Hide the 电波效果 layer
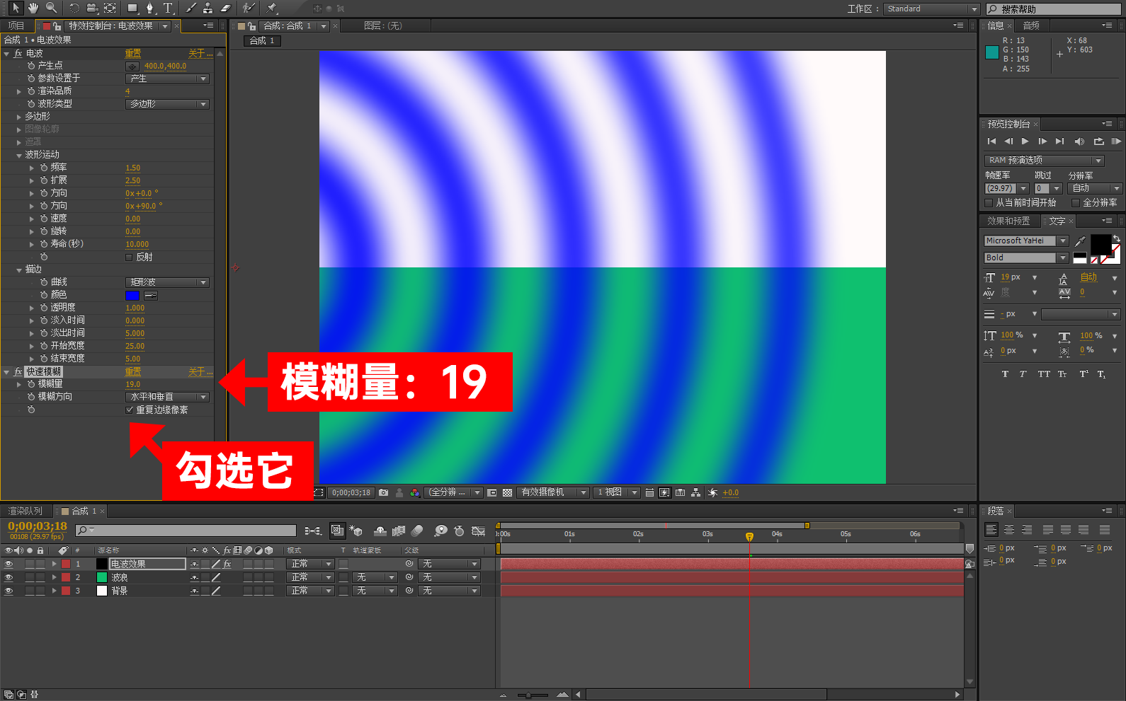The width and height of the screenshot is (1126, 701). (x=8, y=564)
